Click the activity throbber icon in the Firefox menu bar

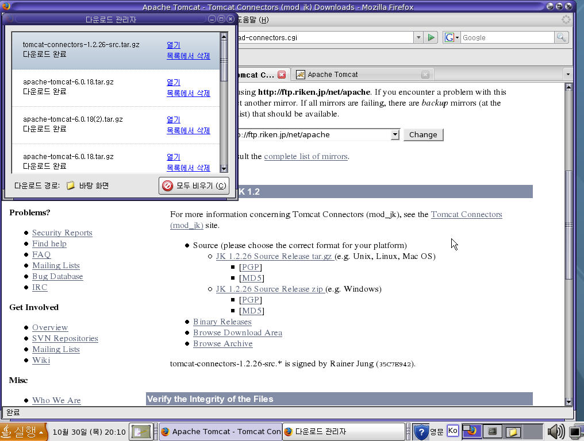tap(566, 20)
